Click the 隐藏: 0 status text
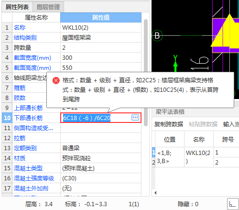239x210 pixels. click(x=188, y=204)
